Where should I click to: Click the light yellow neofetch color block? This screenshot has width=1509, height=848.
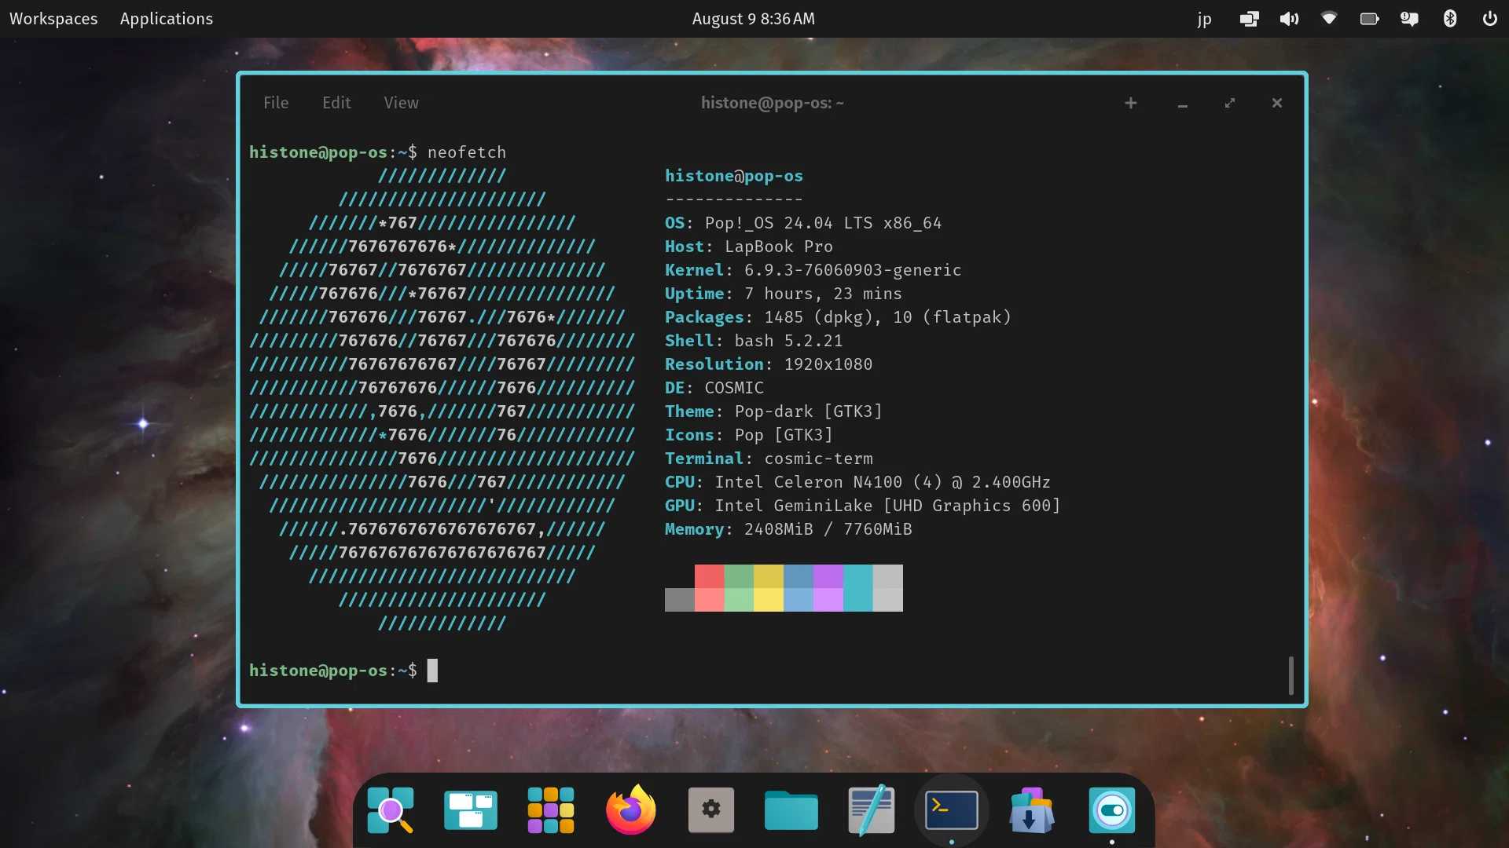click(769, 600)
